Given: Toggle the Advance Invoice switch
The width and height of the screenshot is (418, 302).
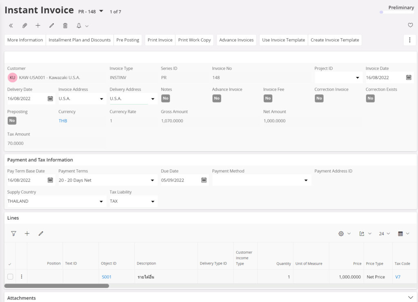Looking at the screenshot, I should click(217, 98).
